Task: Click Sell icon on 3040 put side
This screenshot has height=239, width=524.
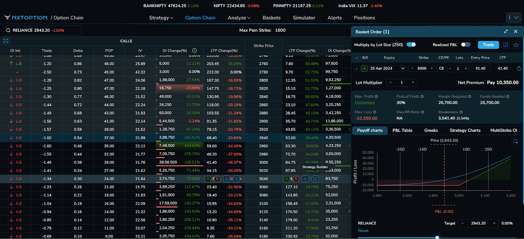Action: (296, 179)
